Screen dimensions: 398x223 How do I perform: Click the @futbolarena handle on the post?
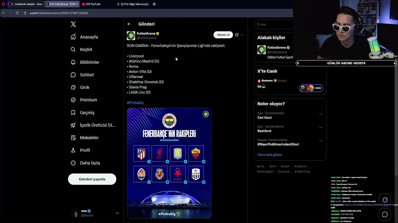tap(146, 38)
